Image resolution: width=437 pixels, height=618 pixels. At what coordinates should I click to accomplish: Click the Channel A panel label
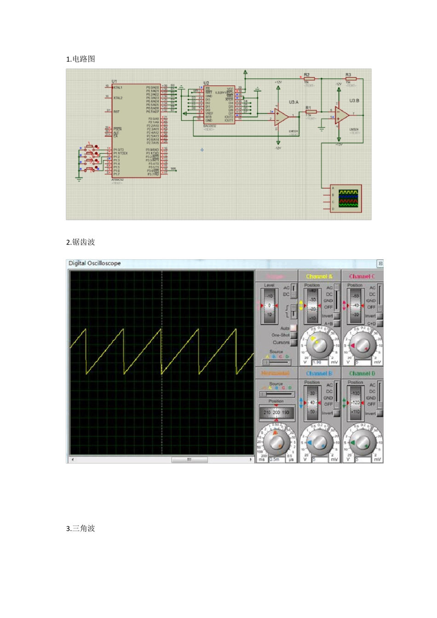(319, 276)
